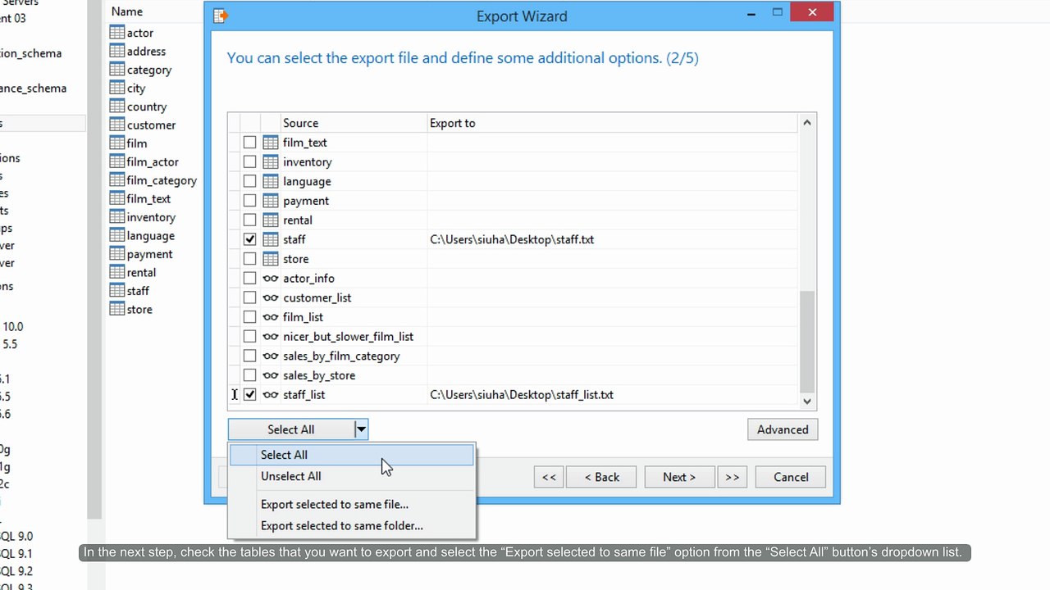
Task: Click the export list scrollbar thumb
Action: coord(807,340)
